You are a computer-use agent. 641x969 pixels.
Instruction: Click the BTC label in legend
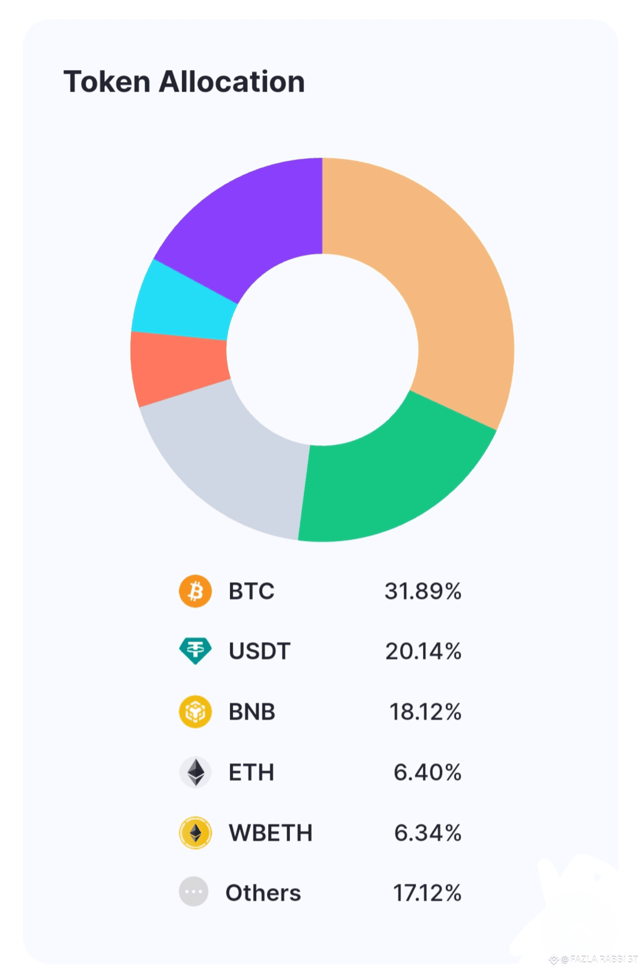point(251,591)
